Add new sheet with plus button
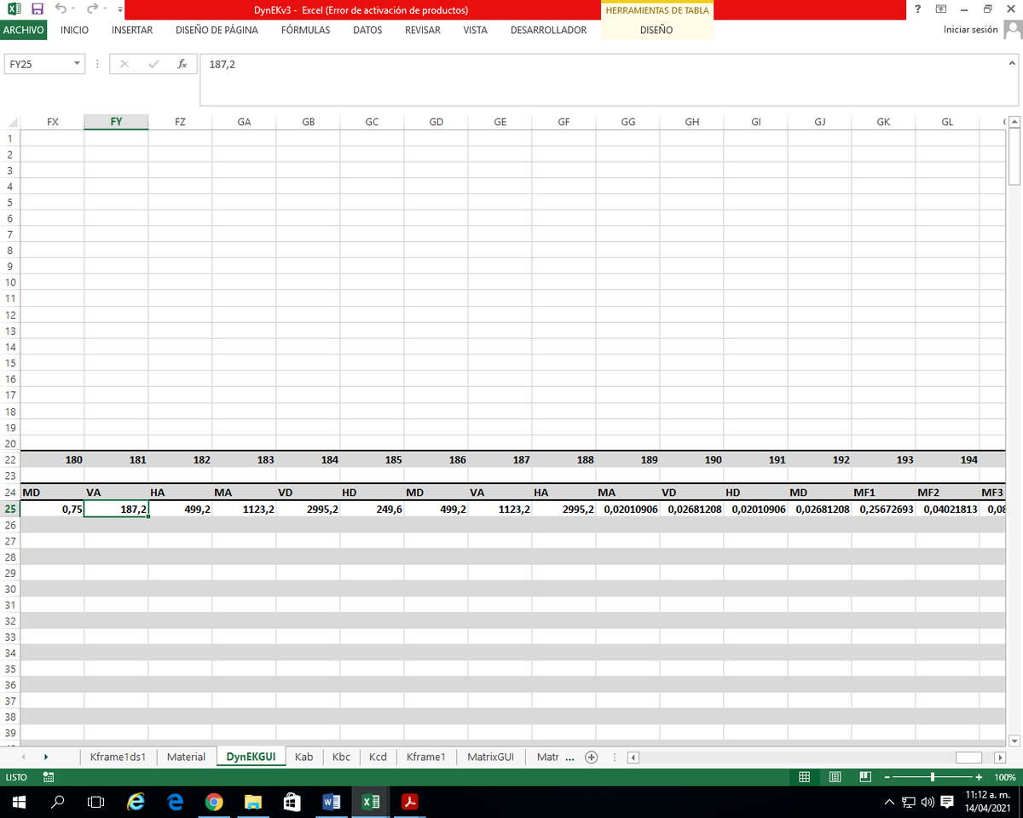This screenshot has width=1023, height=818. pyautogui.click(x=591, y=757)
